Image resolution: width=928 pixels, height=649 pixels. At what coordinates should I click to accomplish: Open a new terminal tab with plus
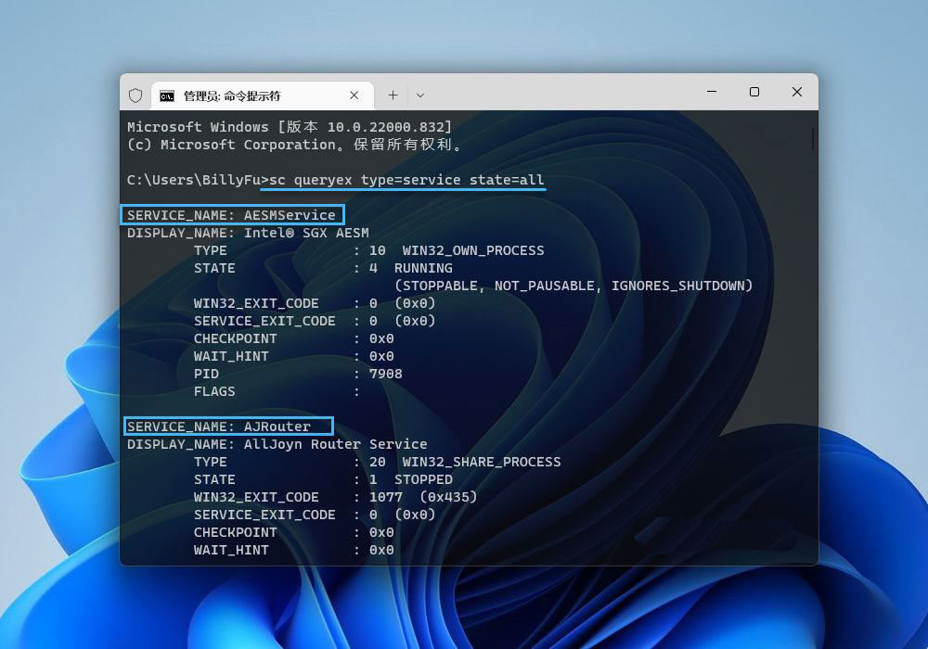coord(393,95)
